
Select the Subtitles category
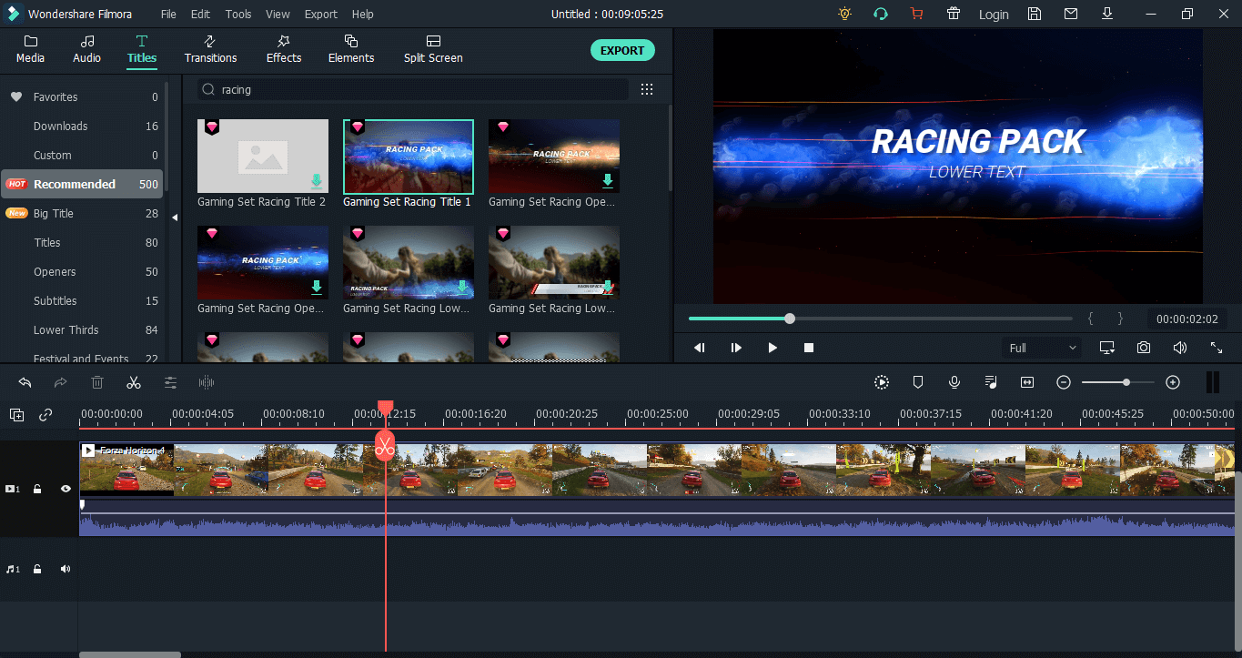pyautogui.click(x=82, y=300)
